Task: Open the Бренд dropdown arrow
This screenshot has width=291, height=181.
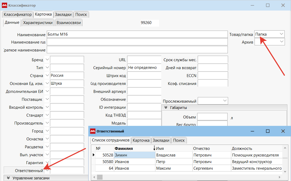Action: pyautogui.click(x=47, y=60)
